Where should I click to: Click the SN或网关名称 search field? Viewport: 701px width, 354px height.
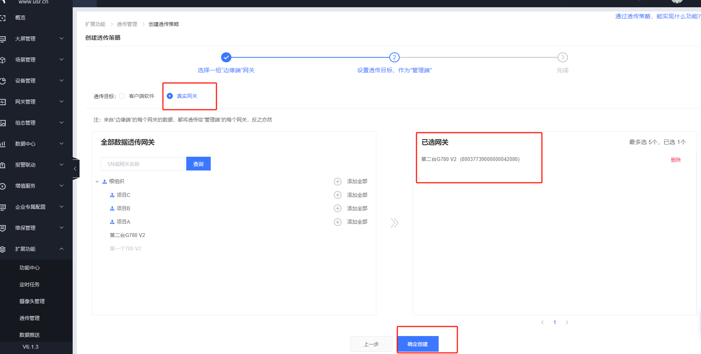[x=142, y=164]
